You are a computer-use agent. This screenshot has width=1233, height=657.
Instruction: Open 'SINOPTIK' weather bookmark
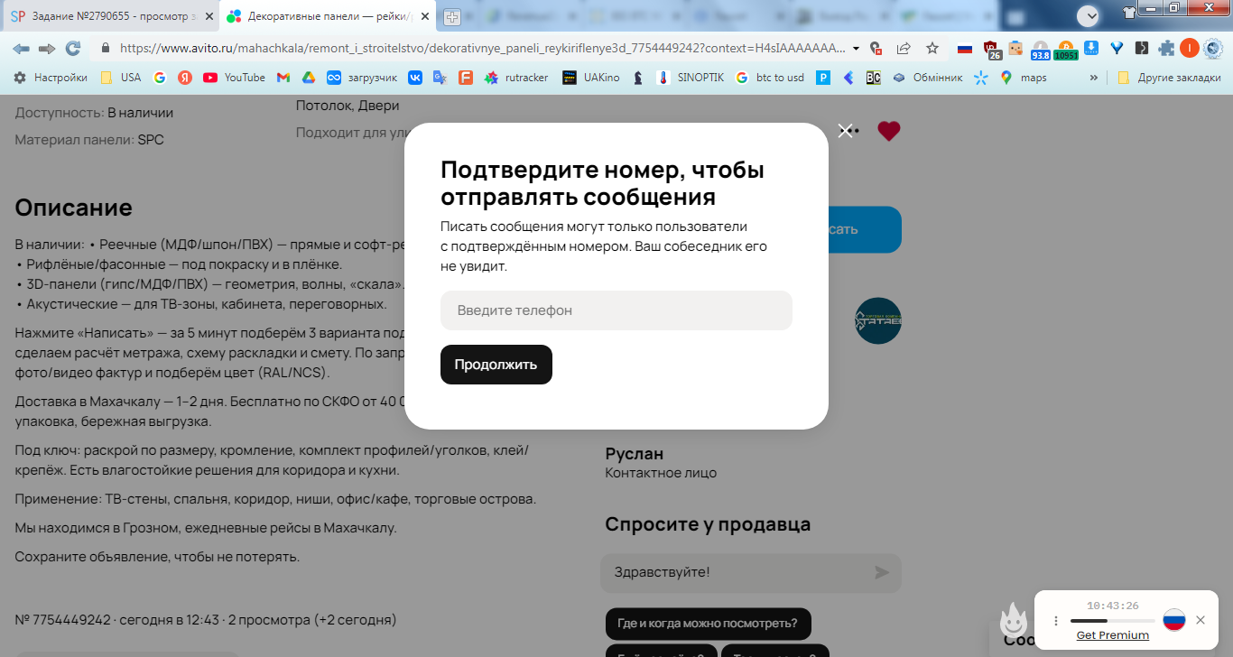691,78
